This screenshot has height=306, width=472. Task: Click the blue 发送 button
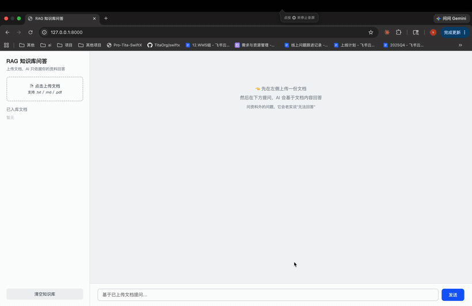click(x=453, y=295)
